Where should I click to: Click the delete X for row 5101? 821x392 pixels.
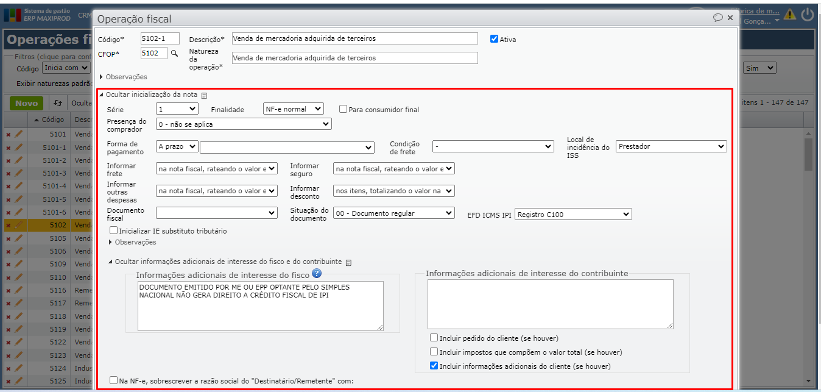(9, 135)
